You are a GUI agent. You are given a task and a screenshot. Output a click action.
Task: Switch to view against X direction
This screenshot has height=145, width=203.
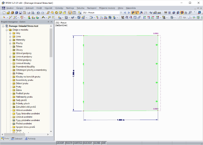click(x=157, y=17)
